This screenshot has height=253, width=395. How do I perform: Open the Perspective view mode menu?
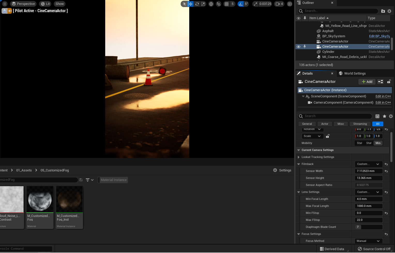23,4
